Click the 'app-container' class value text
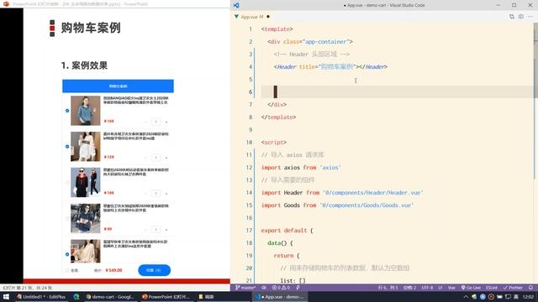The image size is (538, 302). (x=326, y=42)
